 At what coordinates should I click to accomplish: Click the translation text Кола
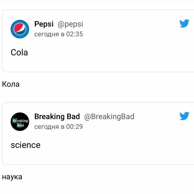coord(11,84)
